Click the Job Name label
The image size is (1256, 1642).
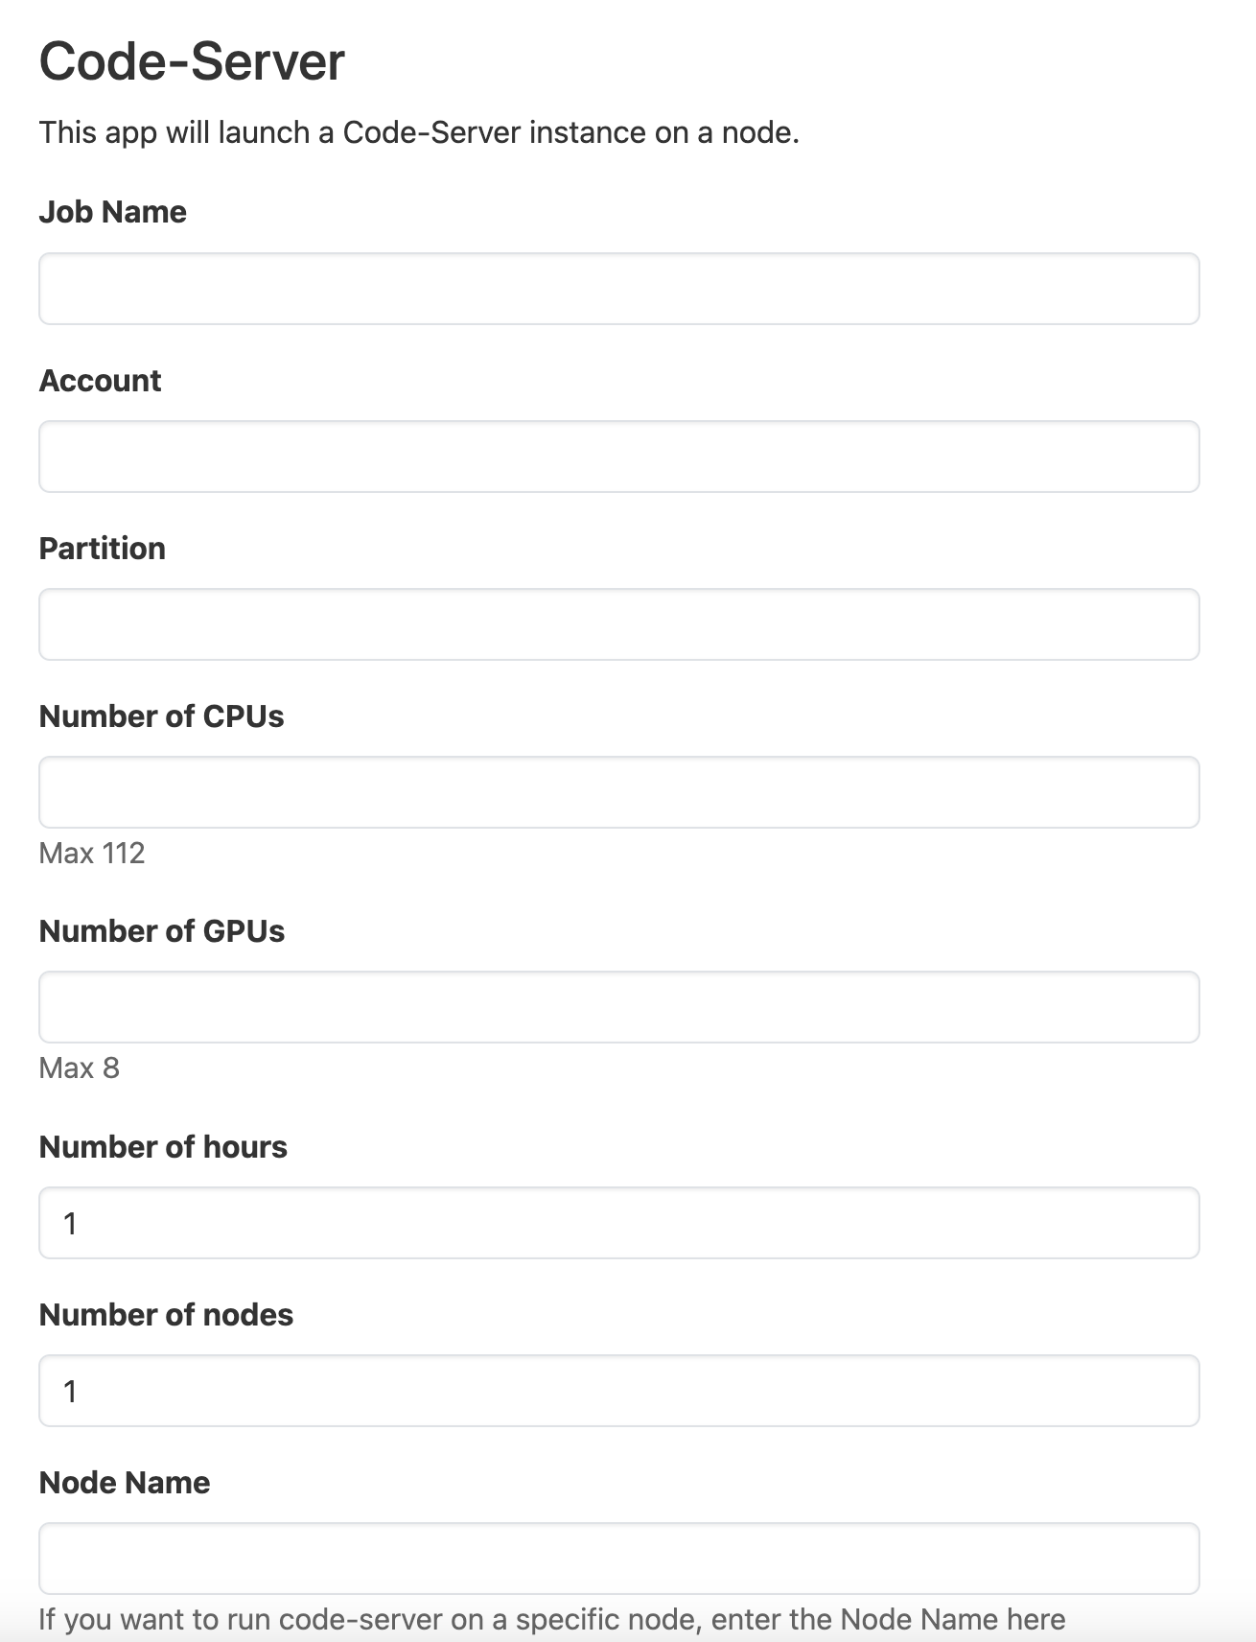(x=113, y=212)
